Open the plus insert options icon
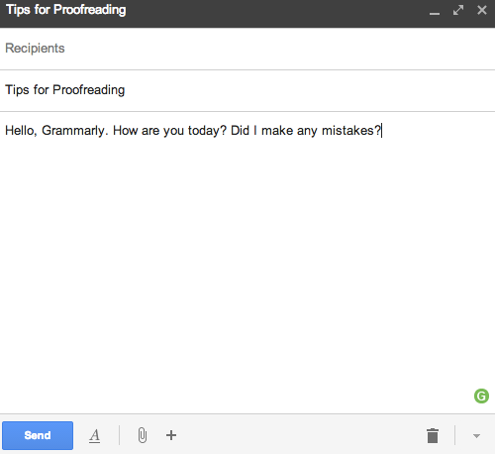 (171, 435)
